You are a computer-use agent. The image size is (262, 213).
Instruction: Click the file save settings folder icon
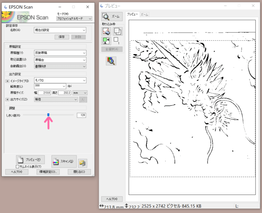(x=82, y=163)
